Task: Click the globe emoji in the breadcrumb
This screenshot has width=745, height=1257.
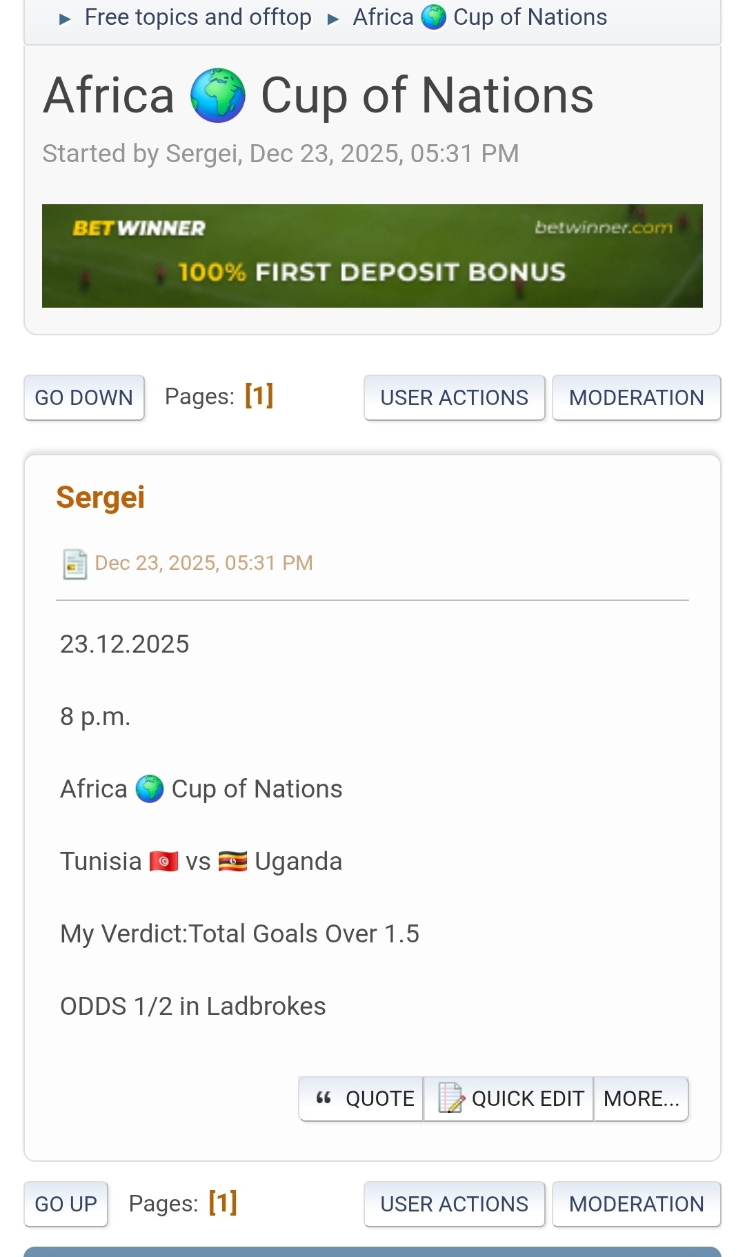Action: 434,17
